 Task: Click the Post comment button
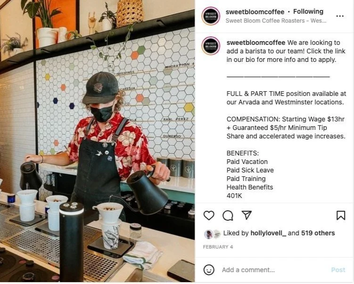pyautogui.click(x=338, y=270)
